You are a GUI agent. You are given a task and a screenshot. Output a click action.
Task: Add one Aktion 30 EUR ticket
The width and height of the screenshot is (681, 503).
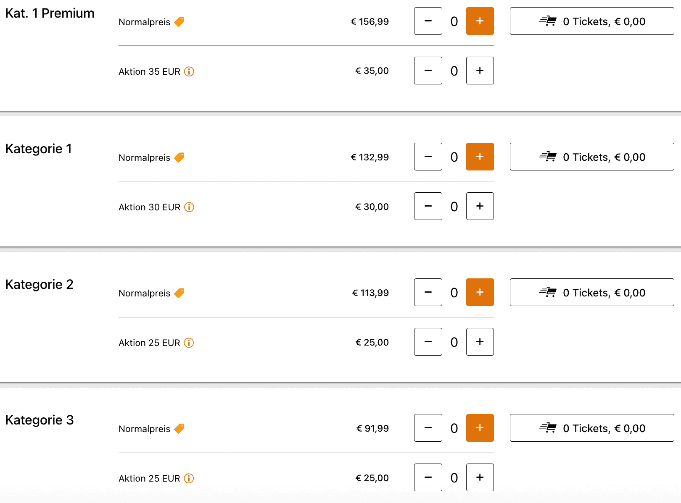480,206
